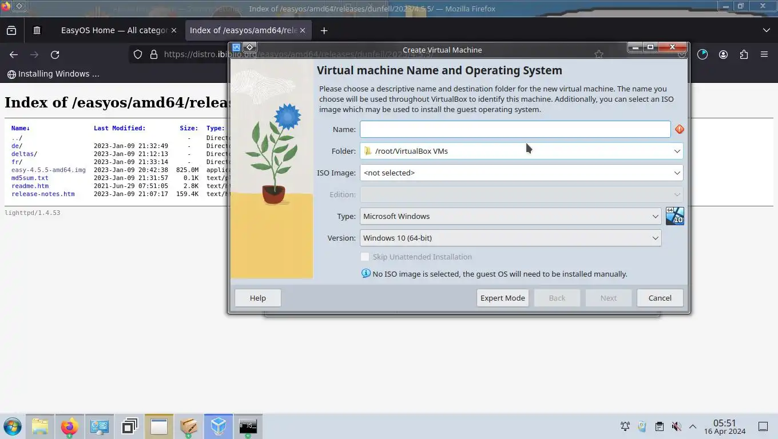Sort listing by Size column

(189, 128)
